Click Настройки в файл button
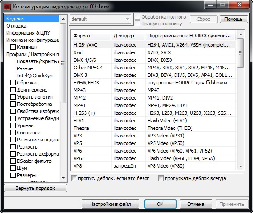Image resolution: width=253 pixels, height=213 pixels. [x=110, y=204]
